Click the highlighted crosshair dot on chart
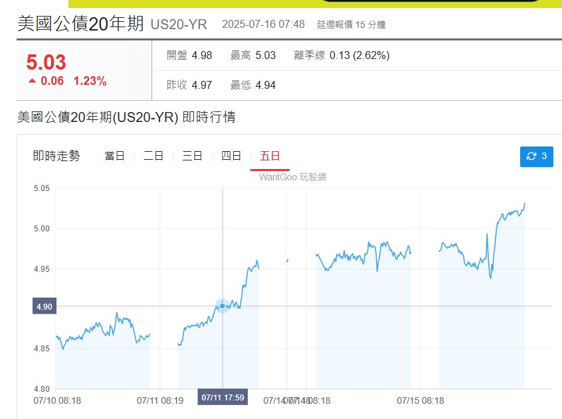Image resolution: width=562 pixels, height=419 pixels. coord(223,306)
